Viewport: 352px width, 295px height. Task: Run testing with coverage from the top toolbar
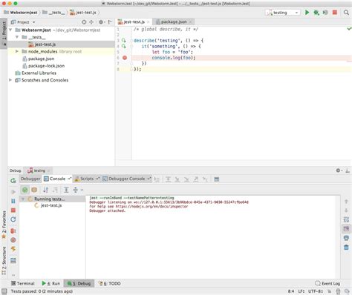pyautogui.click(x=325, y=13)
